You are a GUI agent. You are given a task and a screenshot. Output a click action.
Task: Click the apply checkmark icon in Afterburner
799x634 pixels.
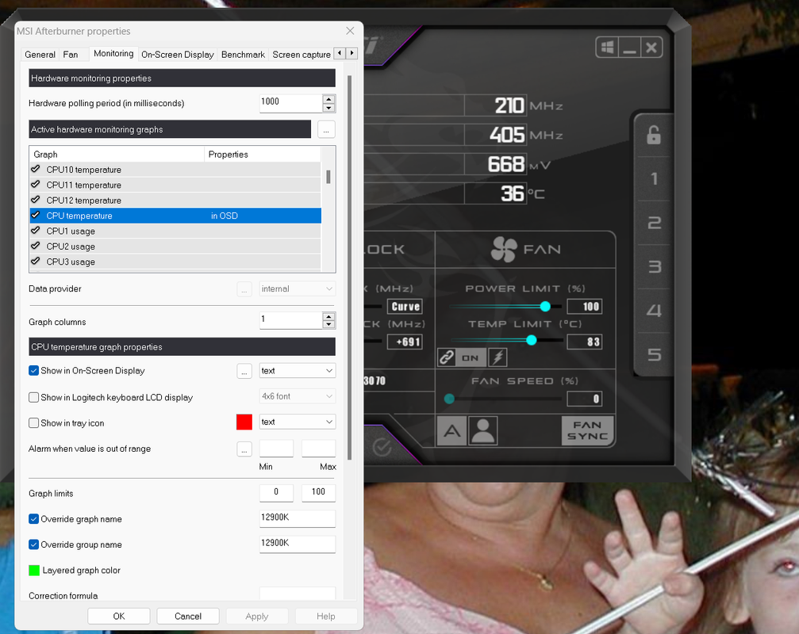pos(382,447)
